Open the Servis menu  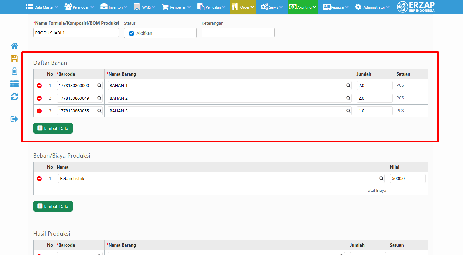[x=272, y=7]
